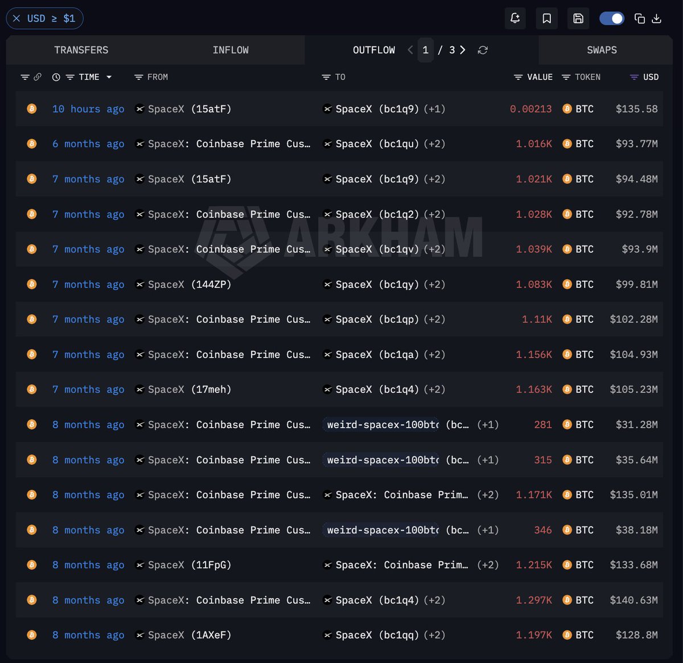
Task: Click the bookmark icon in toolbar
Action: 546,18
